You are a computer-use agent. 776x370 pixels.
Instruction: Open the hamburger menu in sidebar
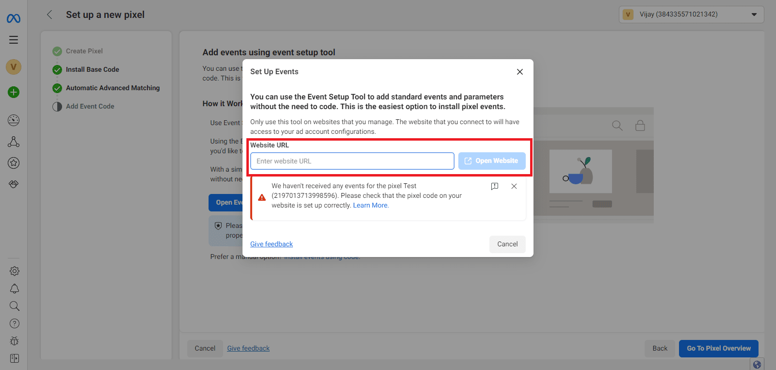[14, 40]
